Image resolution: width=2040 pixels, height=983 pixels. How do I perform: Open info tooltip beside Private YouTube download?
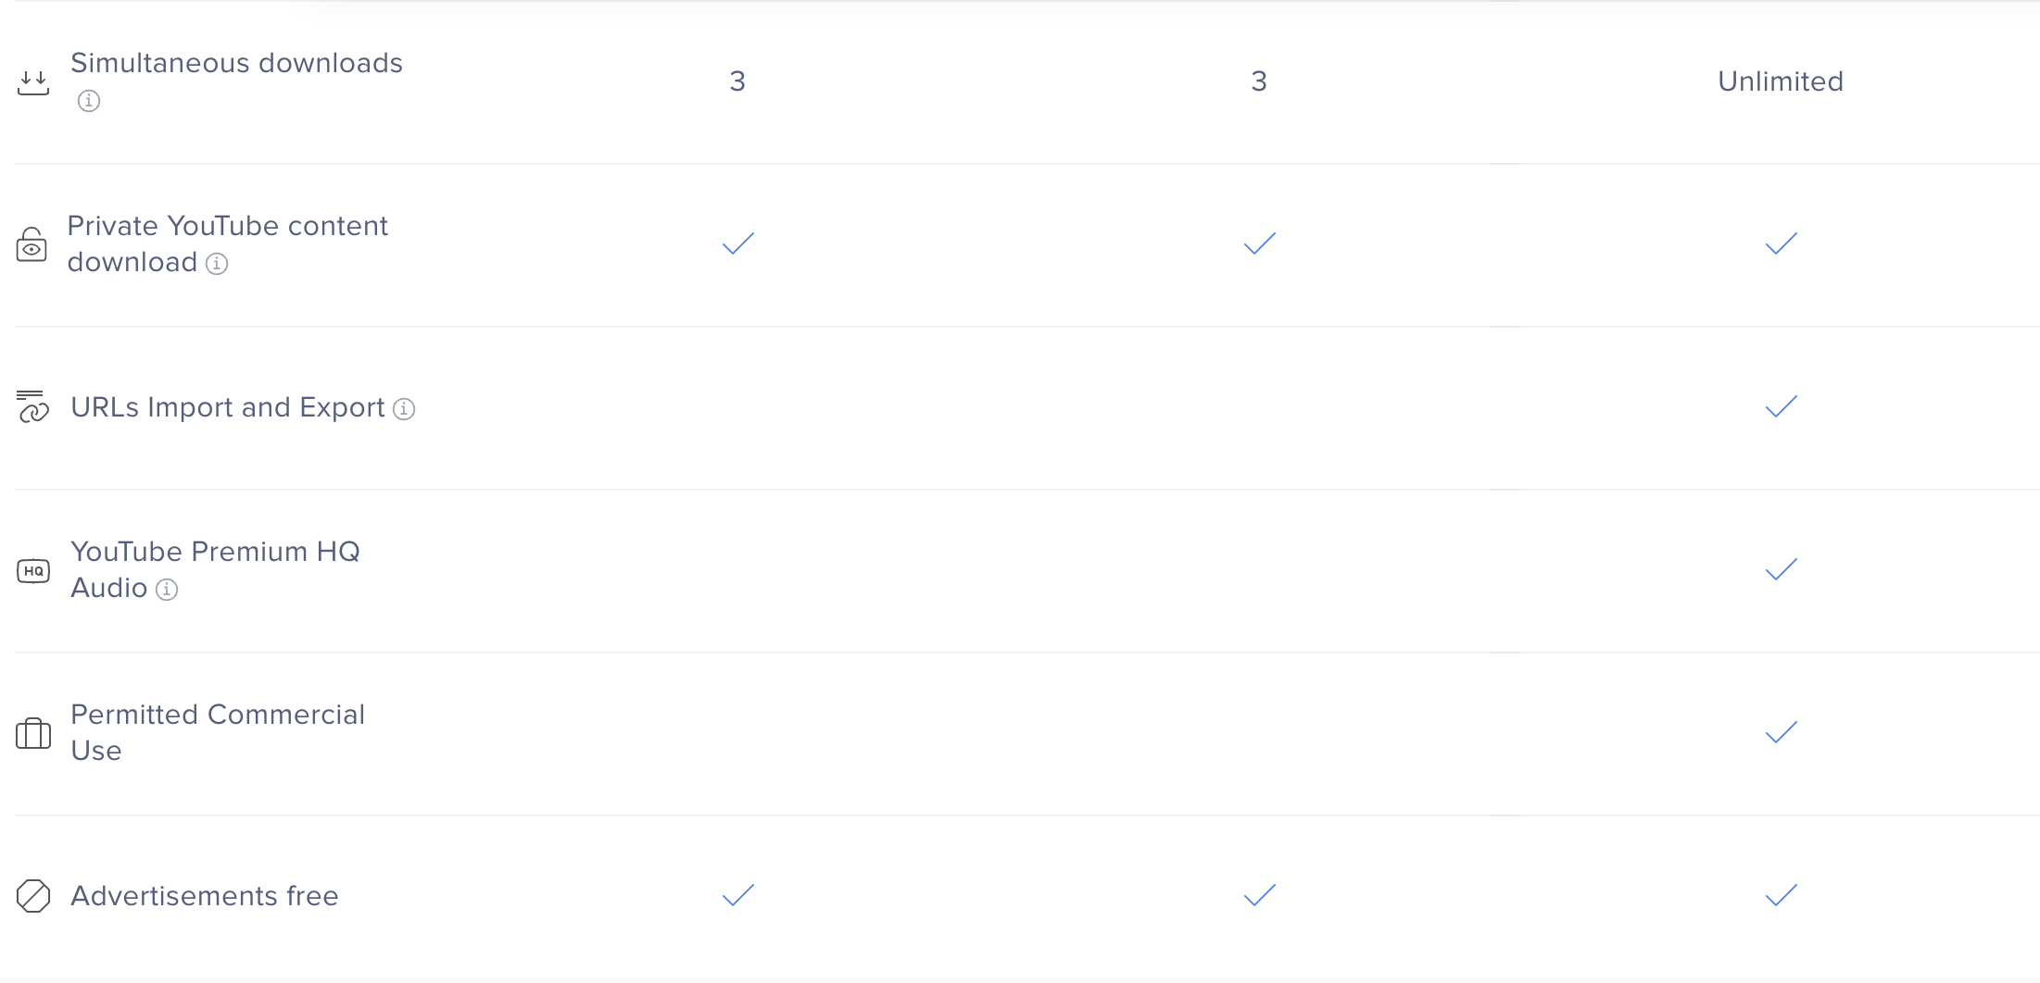[x=217, y=264]
